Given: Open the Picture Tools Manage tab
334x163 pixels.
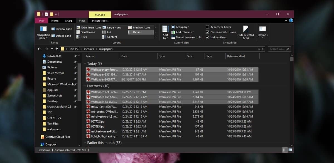Looking at the screenshot, I should pyautogui.click(x=100, y=14).
